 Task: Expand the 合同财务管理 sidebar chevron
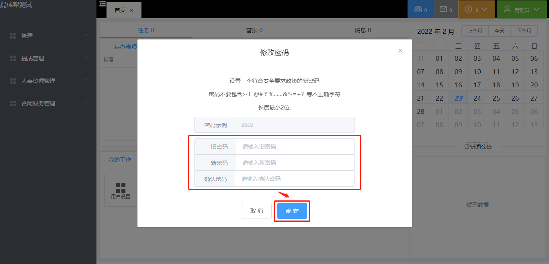pyautogui.click(x=86, y=103)
